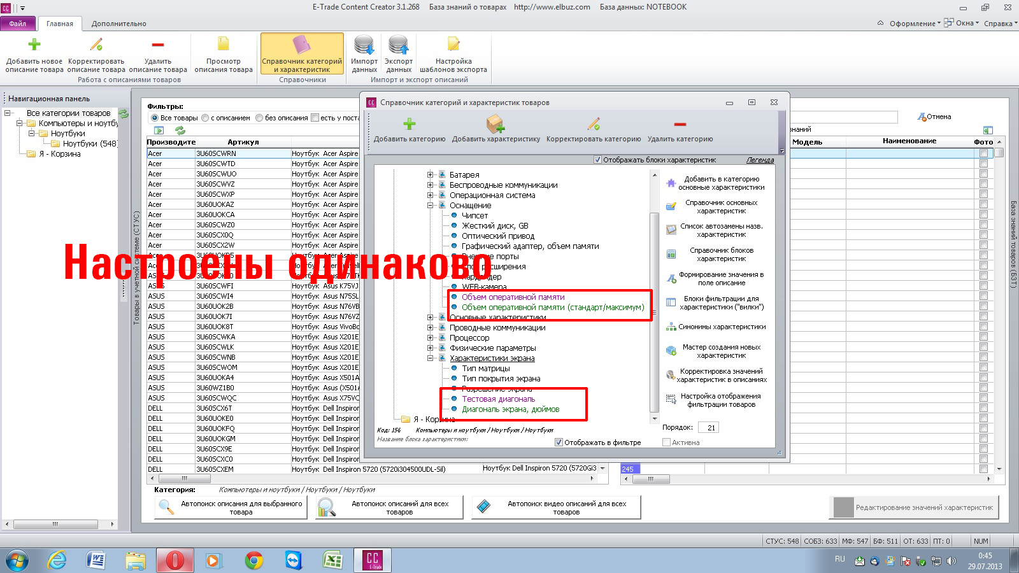The height and width of the screenshot is (573, 1019).
Task: Click Корректировать категорию pencil icon
Action: (x=594, y=124)
